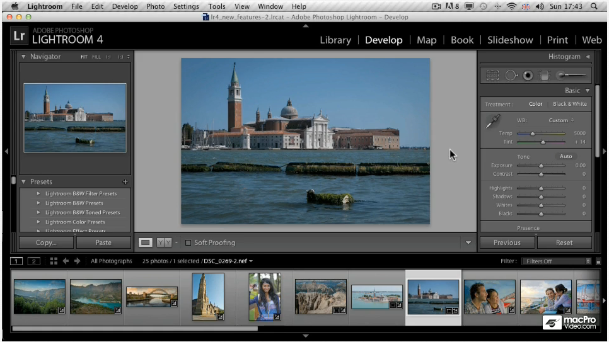Switch to Slideshow module
Viewport: 609px width, 342px height.
point(510,40)
